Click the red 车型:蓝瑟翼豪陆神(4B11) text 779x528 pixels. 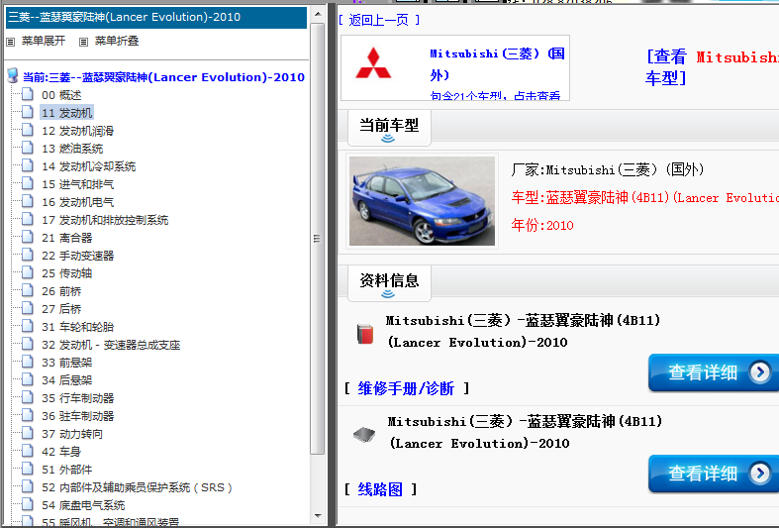tap(644, 198)
